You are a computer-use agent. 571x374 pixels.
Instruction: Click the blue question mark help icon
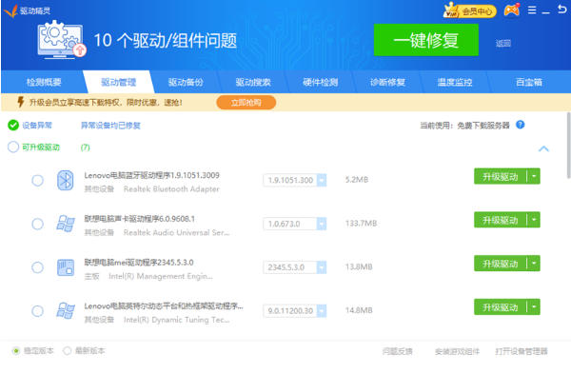click(x=520, y=125)
